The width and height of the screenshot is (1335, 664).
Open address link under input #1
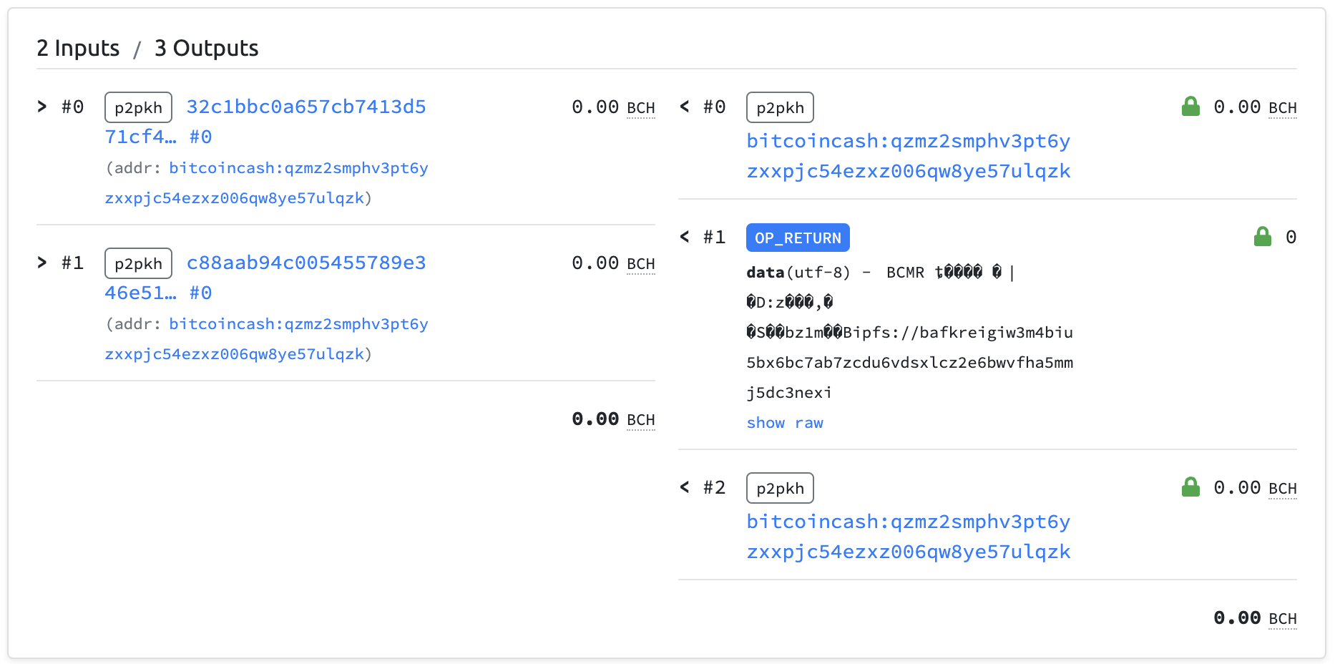pos(298,324)
